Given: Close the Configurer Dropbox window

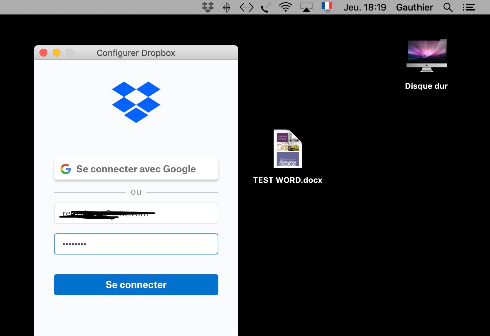Looking at the screenshot, I should point(43,53).
